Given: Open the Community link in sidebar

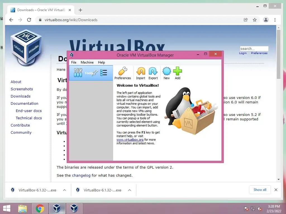Looking at the screenshot, I should click(21, 132).
